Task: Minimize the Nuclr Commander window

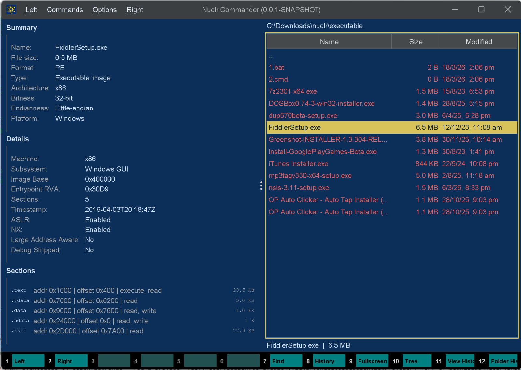Action: point(455,10)
